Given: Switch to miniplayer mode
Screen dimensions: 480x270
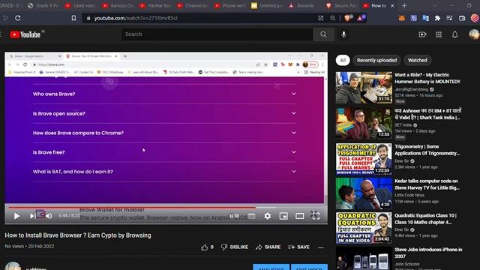Looking at the screenshot, I should tap(283, 216).
